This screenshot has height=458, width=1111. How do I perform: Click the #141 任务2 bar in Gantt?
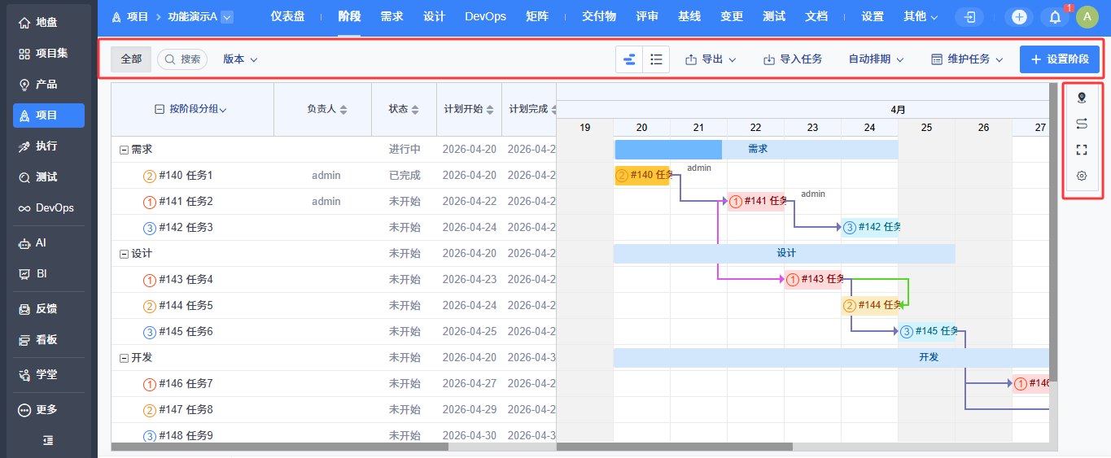pos(756,202)
